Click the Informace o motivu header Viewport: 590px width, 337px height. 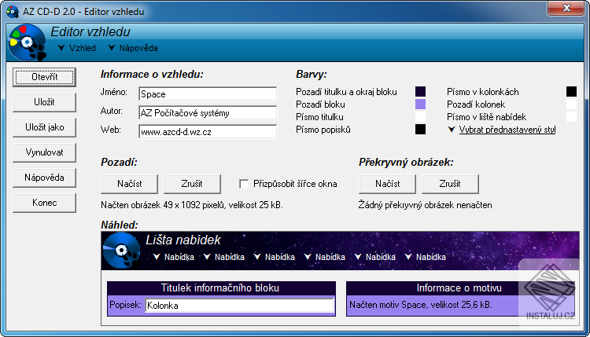[x=460, y=288]
